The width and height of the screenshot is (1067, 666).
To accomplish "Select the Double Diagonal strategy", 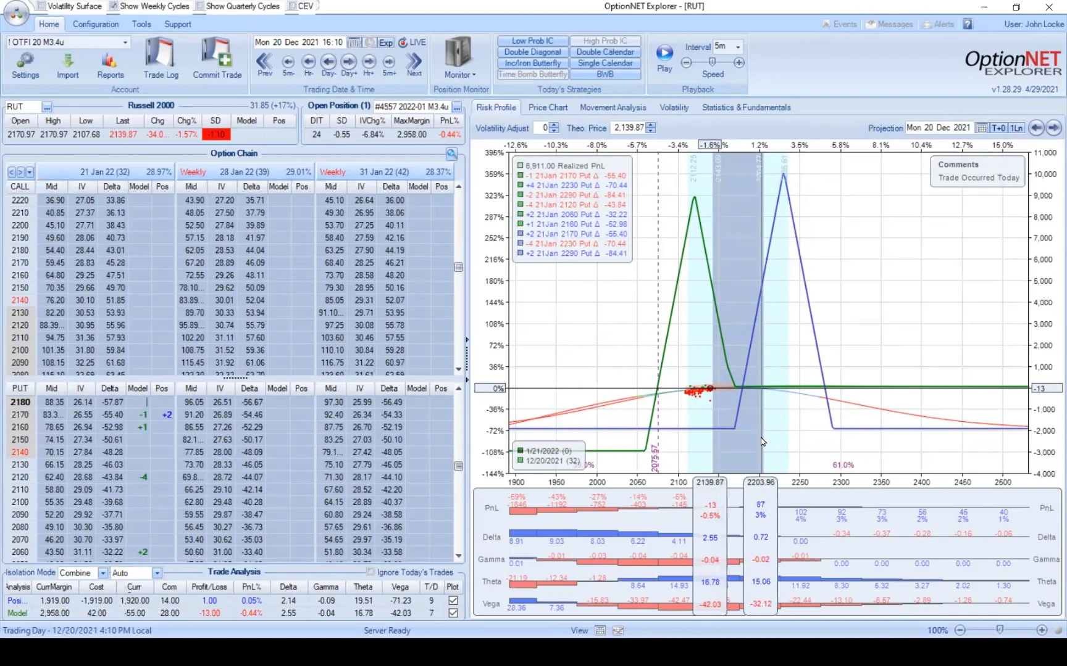I will (533, 52).
